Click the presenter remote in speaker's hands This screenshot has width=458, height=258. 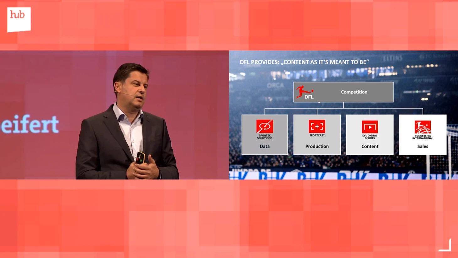[140, 158]
